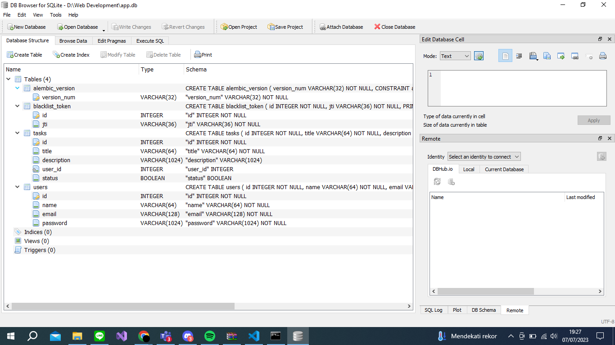This screenshot has height=345, width=615.
Task: Click the Refresh remote database list icon
Action: click(x=437, y=181)
